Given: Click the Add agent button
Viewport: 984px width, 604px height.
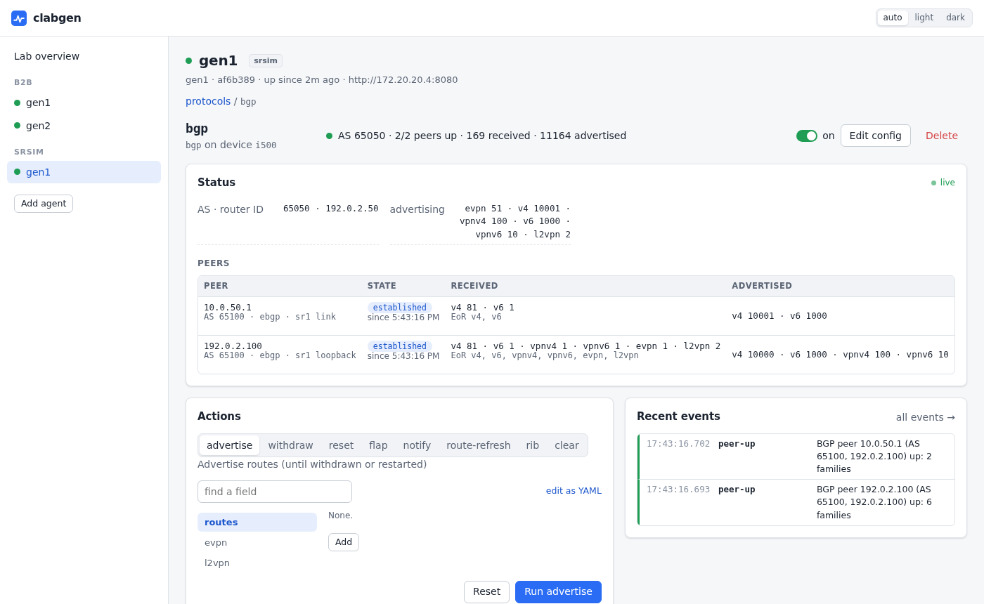Looking at the screenshot, I should (44, 204).
